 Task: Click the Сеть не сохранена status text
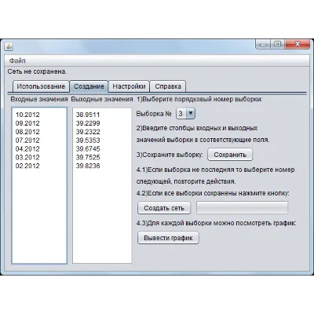coord(37,71)
